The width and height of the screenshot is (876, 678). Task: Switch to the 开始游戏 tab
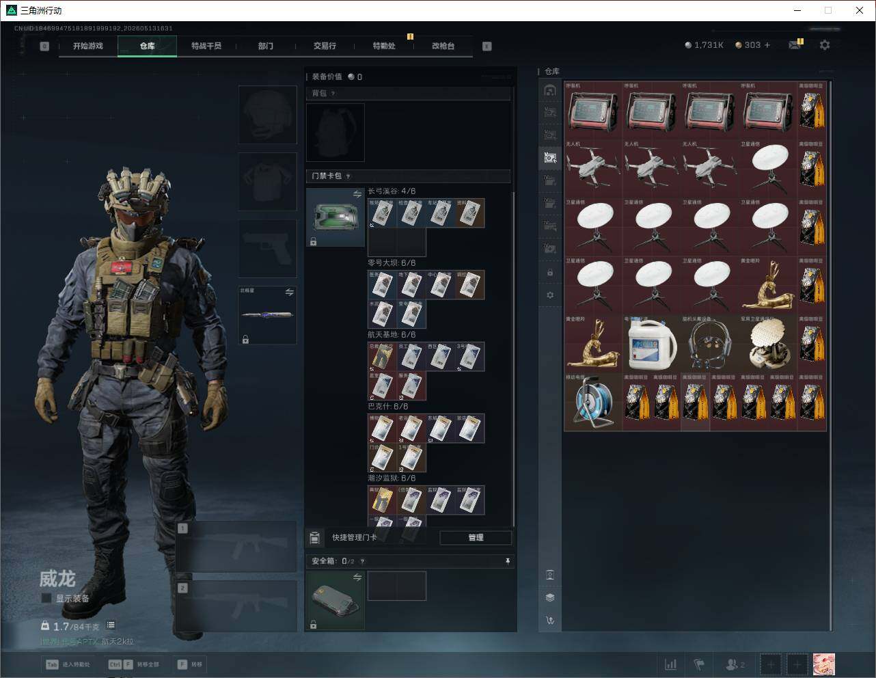[x=88, y=46]
